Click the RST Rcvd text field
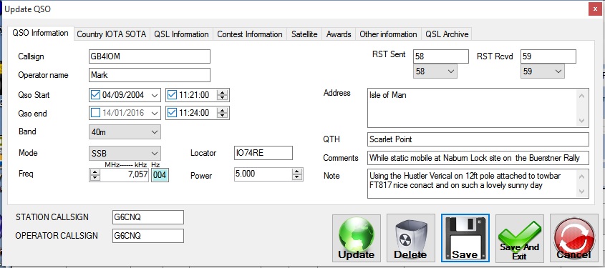Screen dimensions: 605x268 (548, 56)
